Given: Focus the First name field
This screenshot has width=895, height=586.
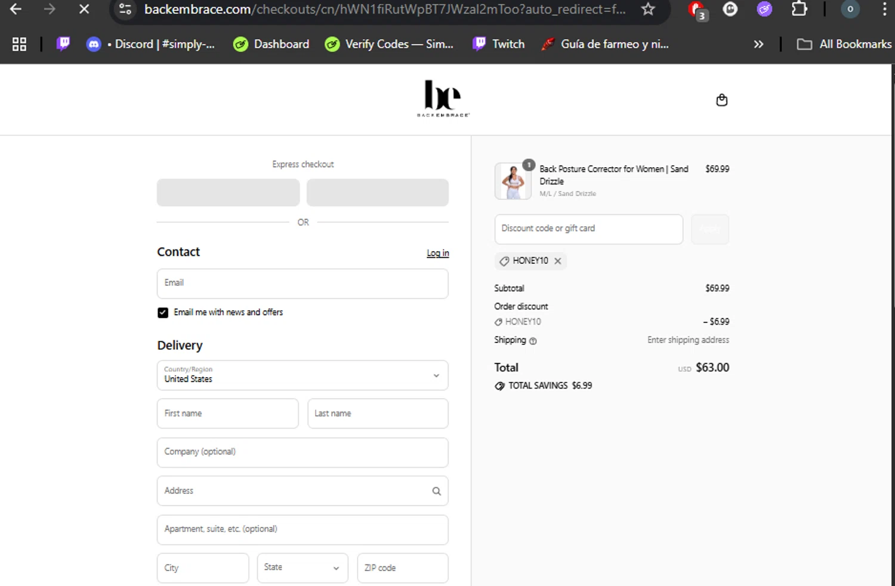Looking at the screenshot, I should pyautogui.click(x=228, y=414).
